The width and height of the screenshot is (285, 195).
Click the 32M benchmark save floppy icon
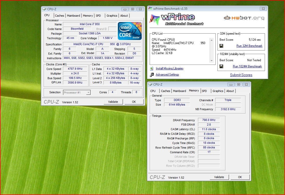(x=221, y=46)
